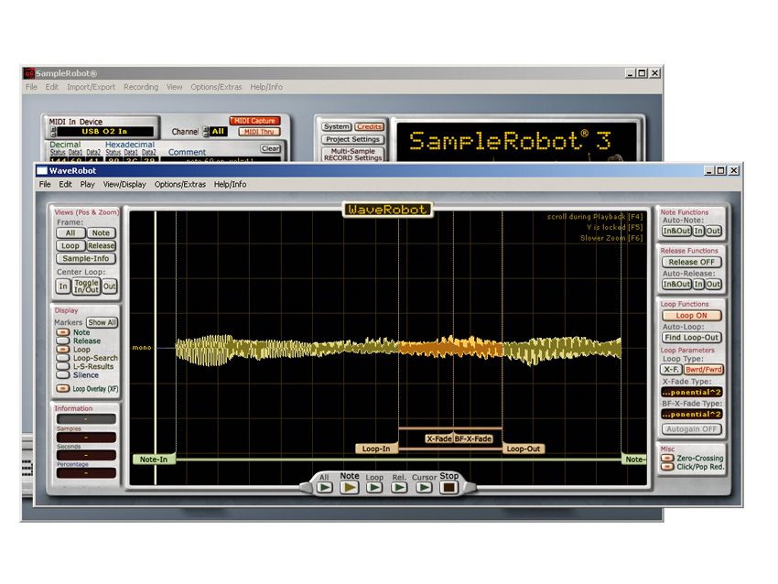Play the Loop region in transport bar
This screenshot has width=778, height=584.
tap(374, 488)
